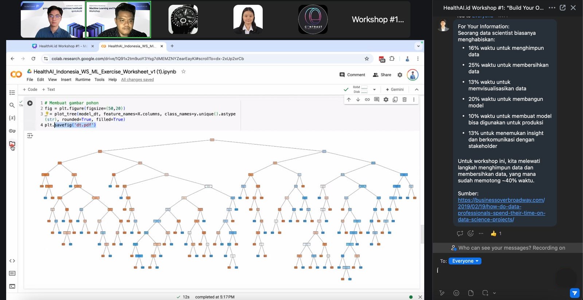Bookmark this page with star icon

(367, 59)
